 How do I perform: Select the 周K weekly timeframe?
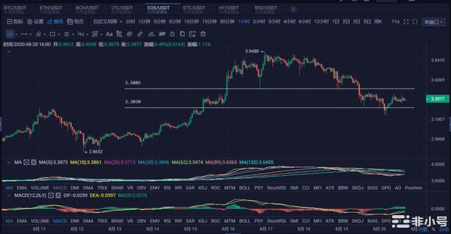pos(378,21)
